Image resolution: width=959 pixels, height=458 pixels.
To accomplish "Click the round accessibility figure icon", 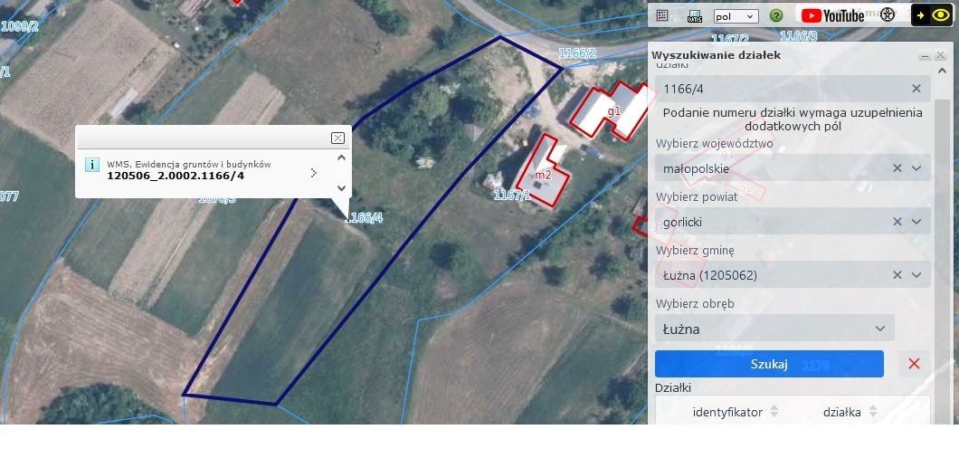I will (888, 14).
